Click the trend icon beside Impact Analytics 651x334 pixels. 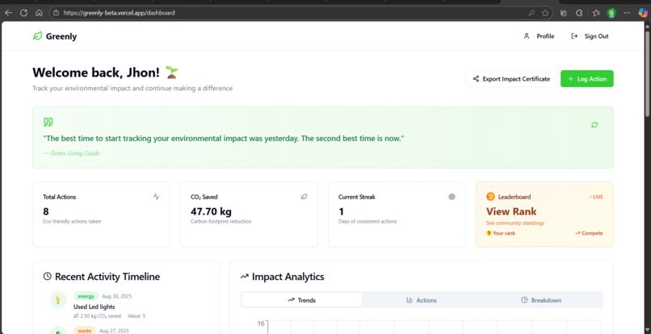coord(244,277)
